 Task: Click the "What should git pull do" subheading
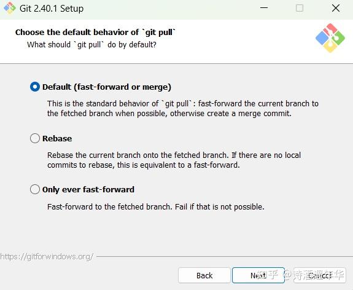(x=91, y=45)
